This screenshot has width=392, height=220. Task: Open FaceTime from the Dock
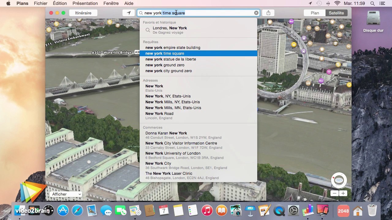pos(121,211)
